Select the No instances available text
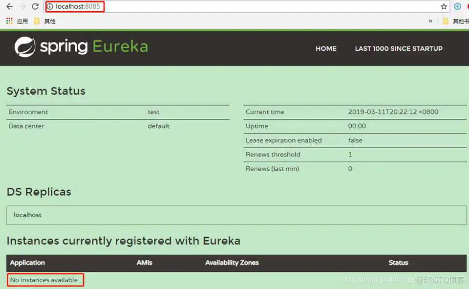Image resolution: width=469 pixels, height=289 pixels. (x=44, y=280)
